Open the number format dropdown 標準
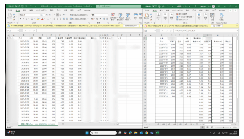This screenshot has width=244, height=139. coord(108,15)
